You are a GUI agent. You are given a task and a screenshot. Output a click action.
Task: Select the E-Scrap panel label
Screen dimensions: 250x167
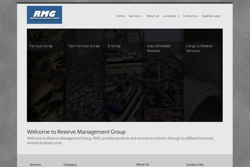[114, 46]
